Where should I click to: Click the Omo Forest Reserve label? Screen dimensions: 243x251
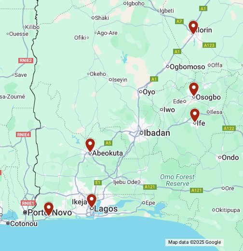pyautogui.click(x=177, y=180)
